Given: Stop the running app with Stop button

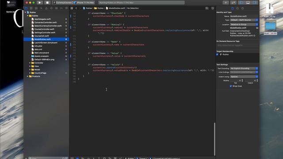Looking at the screenshot, I should [x=47, y=3].
